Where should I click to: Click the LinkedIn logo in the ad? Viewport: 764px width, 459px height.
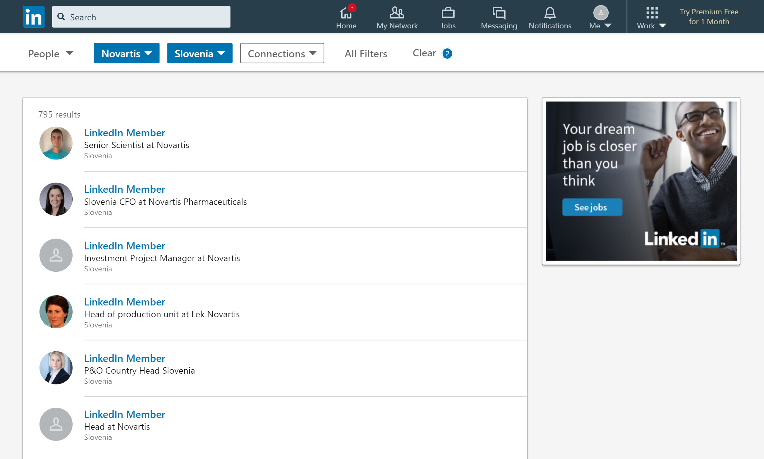[x=685, y=239]
